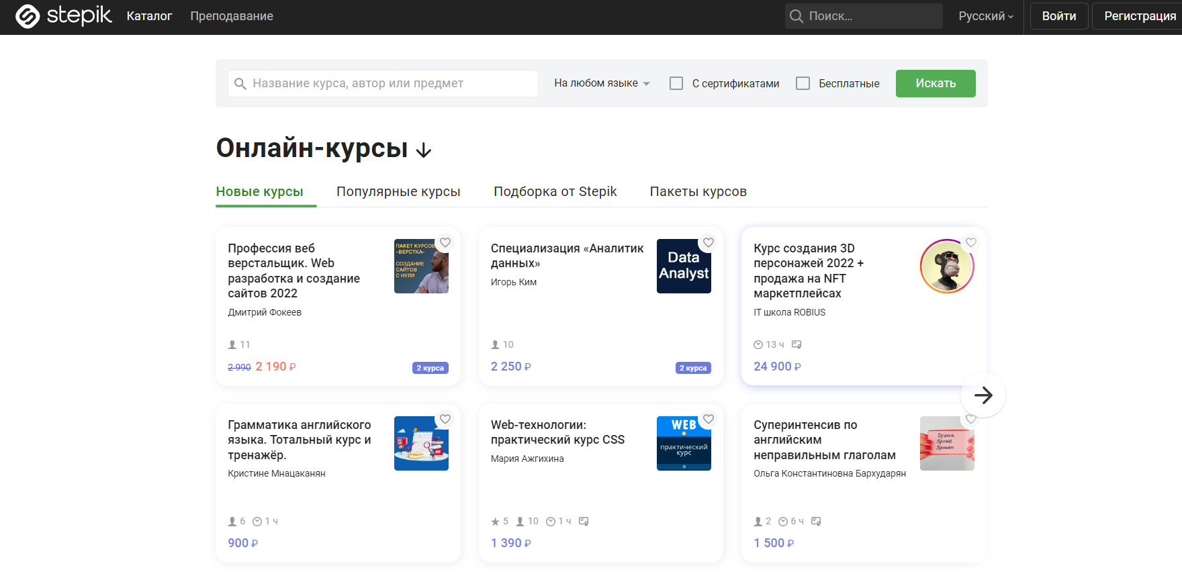The width and height of the screenshot is (1182, 578).
Task: Click the price '2 250 ₽'
Action: (510, 367)
